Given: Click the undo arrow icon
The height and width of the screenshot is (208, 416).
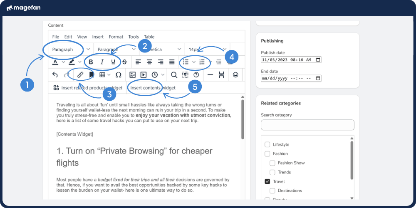Looking at the screenshot, I should (x=55, y=75).
